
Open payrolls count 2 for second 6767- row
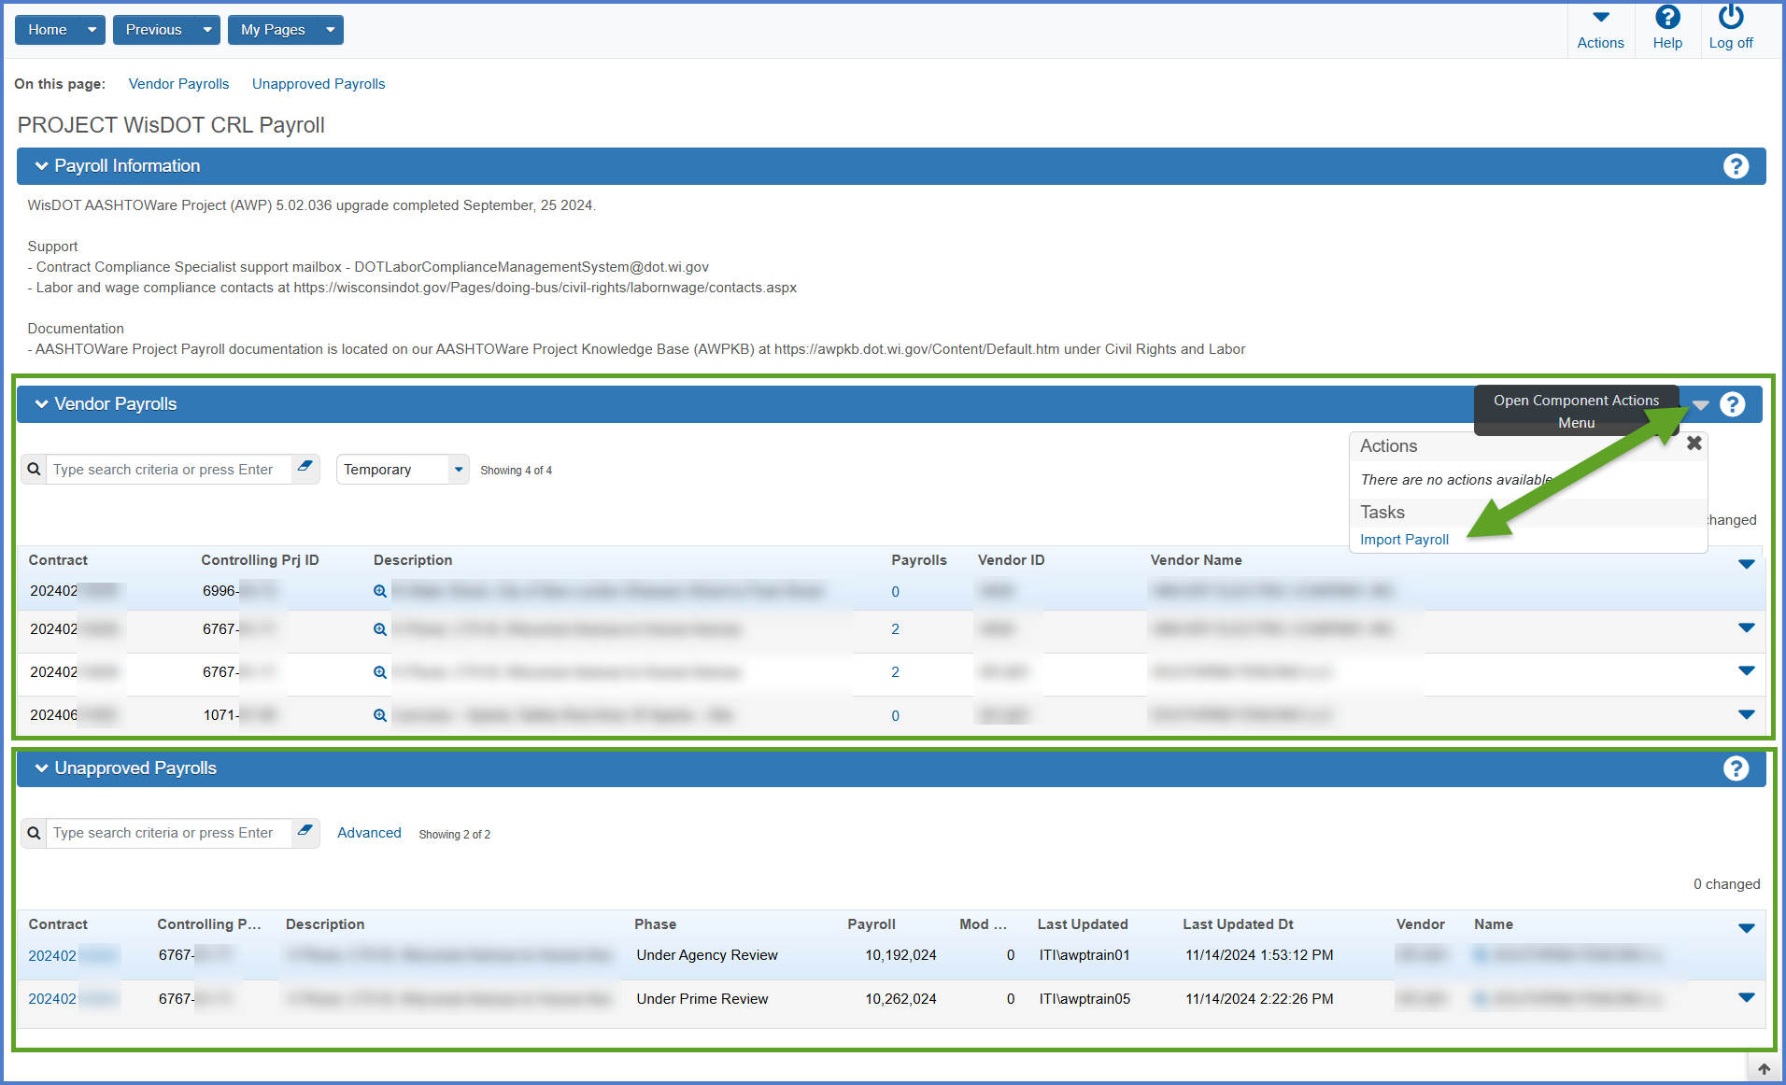coord(895,672)
